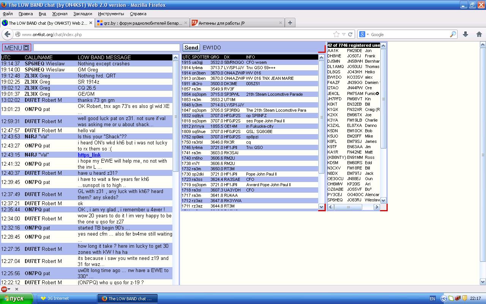
Task: Select the message 'Nothing except crashes'
Action: 104,64
